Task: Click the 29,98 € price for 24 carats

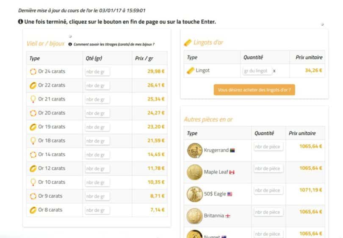Action: click(156, 71)
